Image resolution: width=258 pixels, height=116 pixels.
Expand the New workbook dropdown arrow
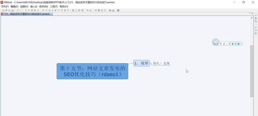tap(6, 10)
